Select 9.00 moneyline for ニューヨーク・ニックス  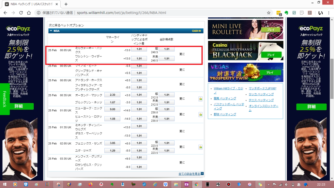click(112, 109)
